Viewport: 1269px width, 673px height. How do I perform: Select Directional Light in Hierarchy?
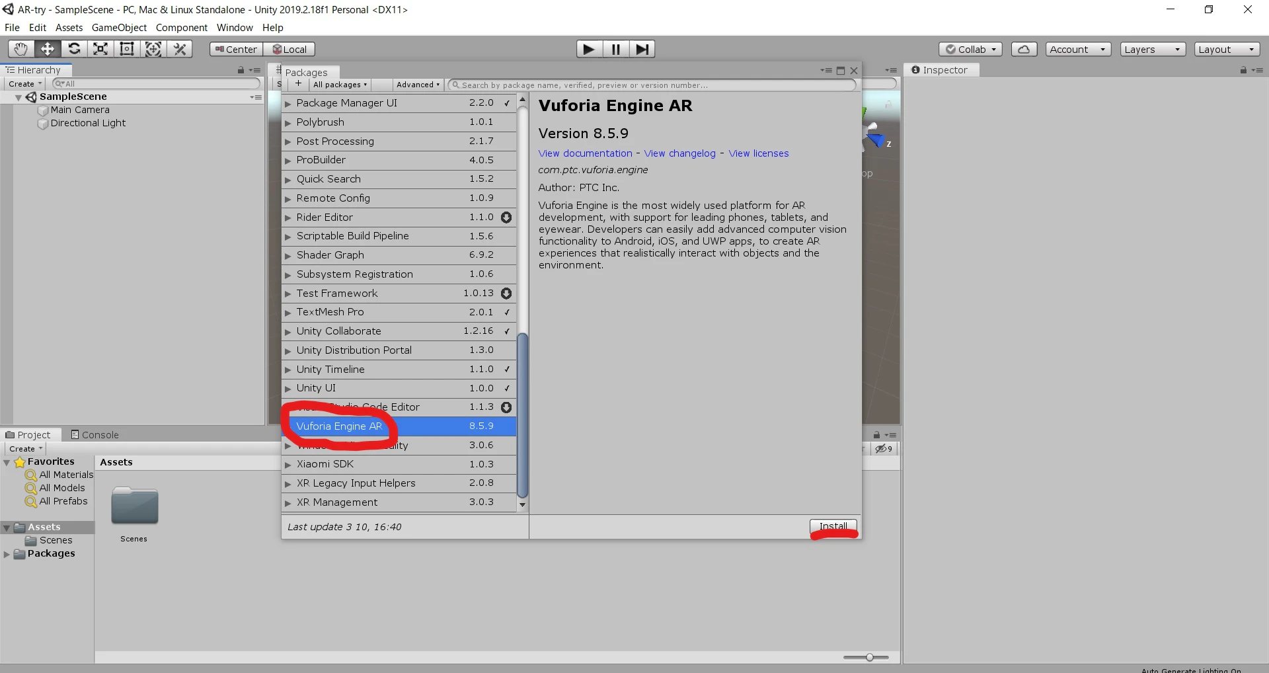pos(88,124)
